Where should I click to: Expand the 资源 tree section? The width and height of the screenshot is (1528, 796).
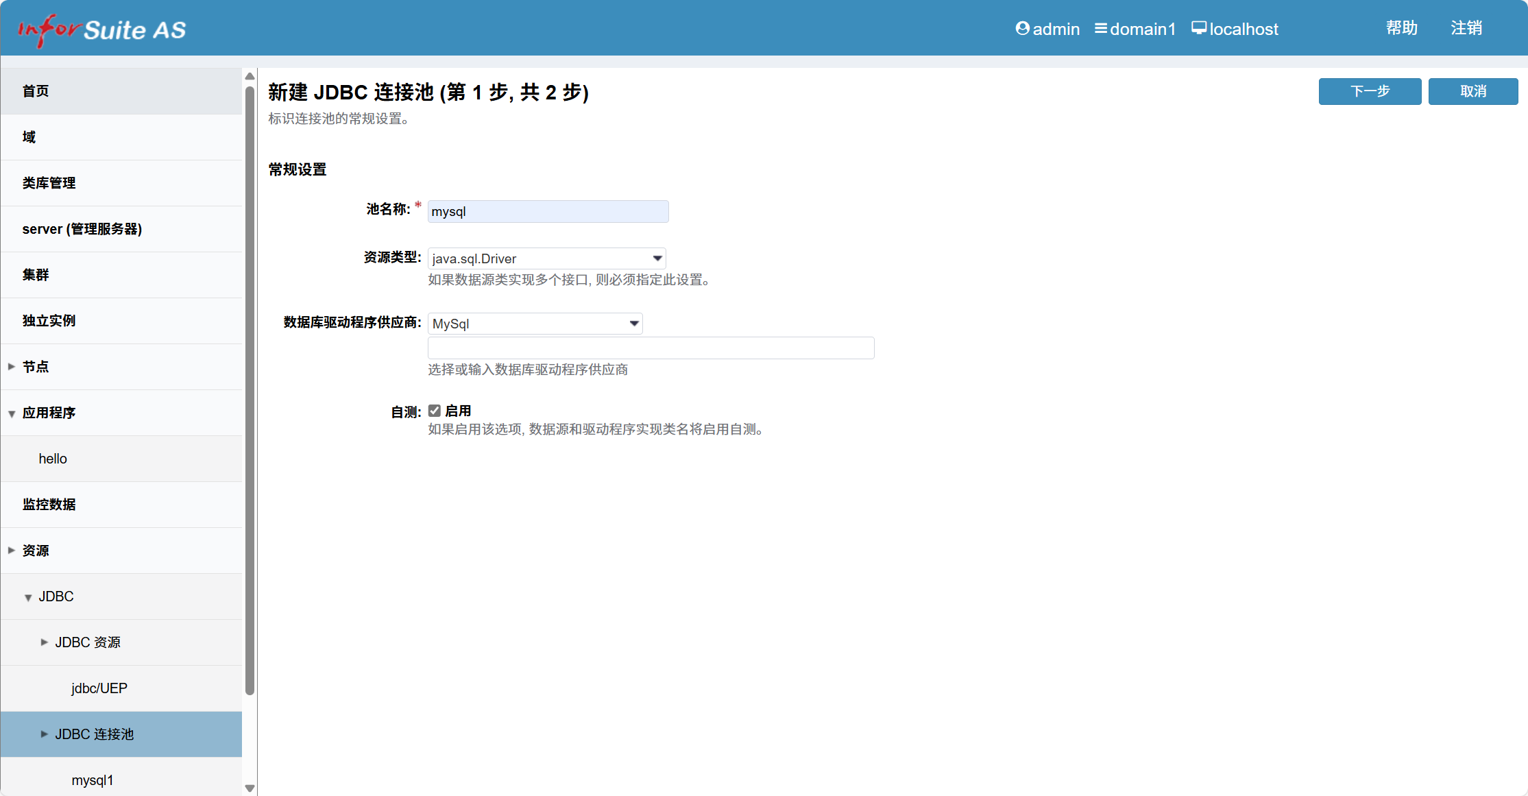point(11,549)
